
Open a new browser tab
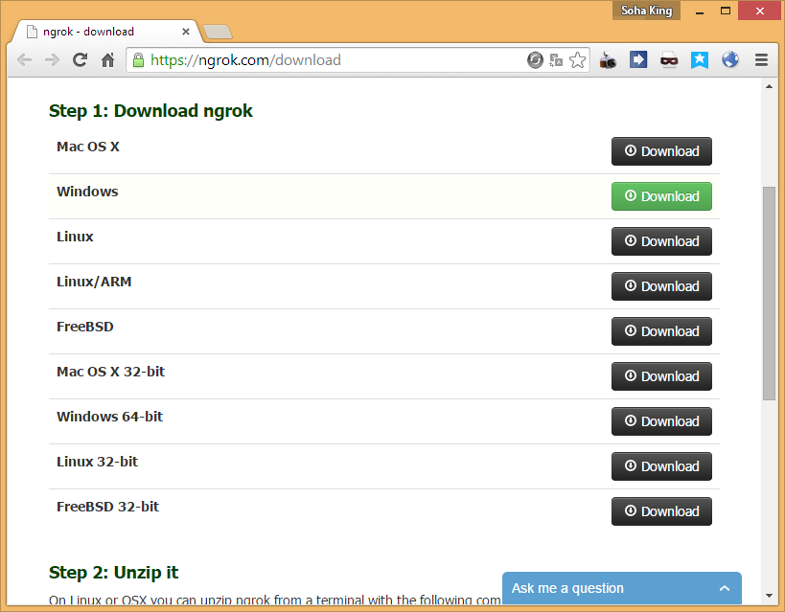(x=218, y=32)
